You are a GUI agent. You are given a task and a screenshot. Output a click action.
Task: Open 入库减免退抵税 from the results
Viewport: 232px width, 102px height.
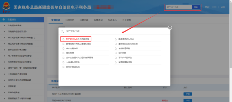point(73,62)
